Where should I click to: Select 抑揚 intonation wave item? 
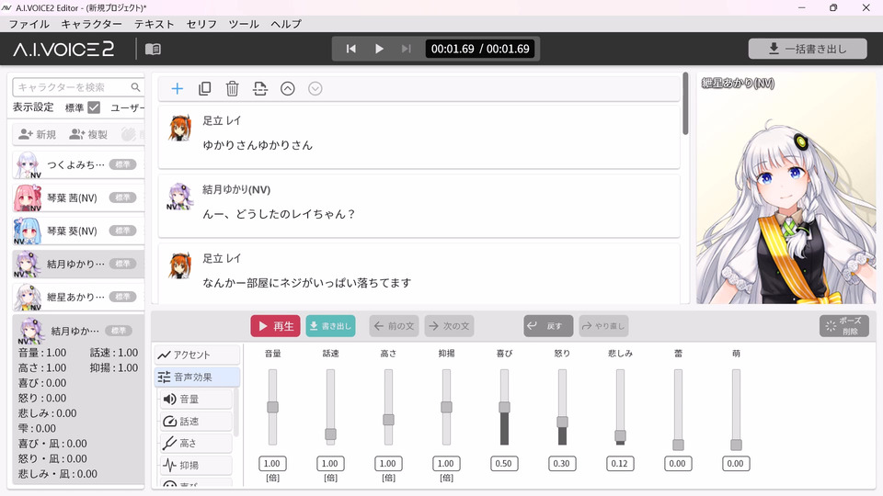point(196,465)
